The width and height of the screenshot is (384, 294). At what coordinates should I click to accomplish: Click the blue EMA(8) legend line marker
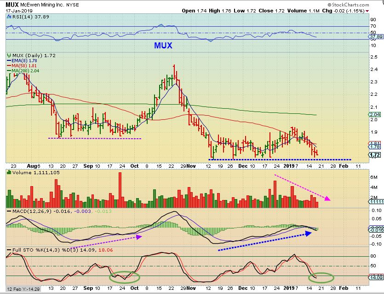tap(9, 61)
